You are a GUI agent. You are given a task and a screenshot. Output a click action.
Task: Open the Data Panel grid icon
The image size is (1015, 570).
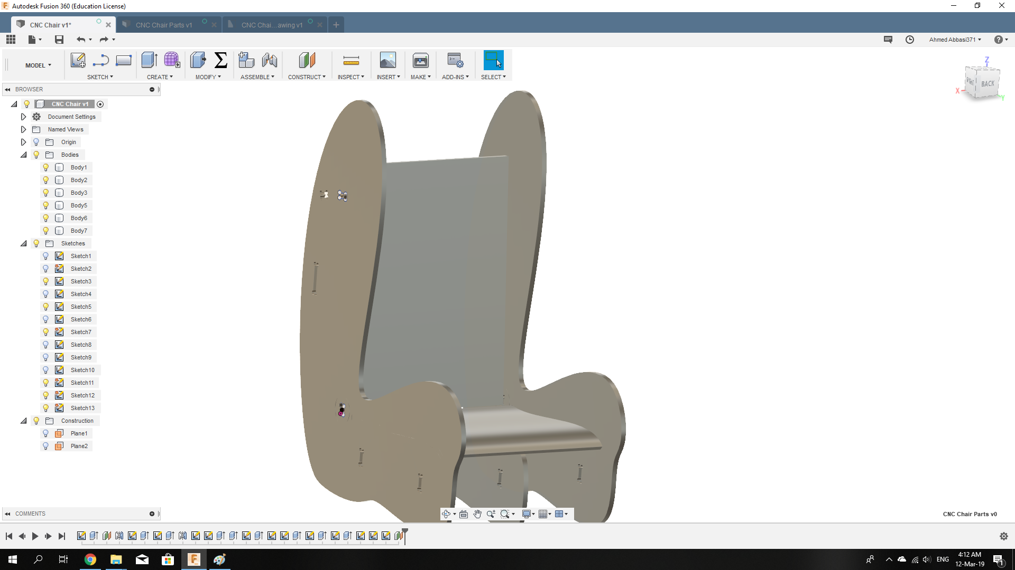(11, 40)
